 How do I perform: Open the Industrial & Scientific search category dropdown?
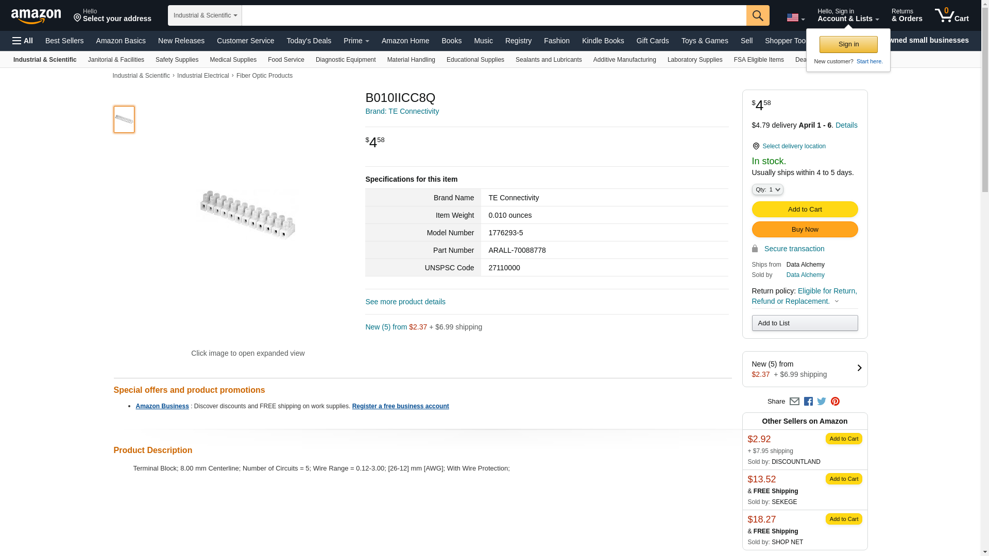tap(205, 15)
